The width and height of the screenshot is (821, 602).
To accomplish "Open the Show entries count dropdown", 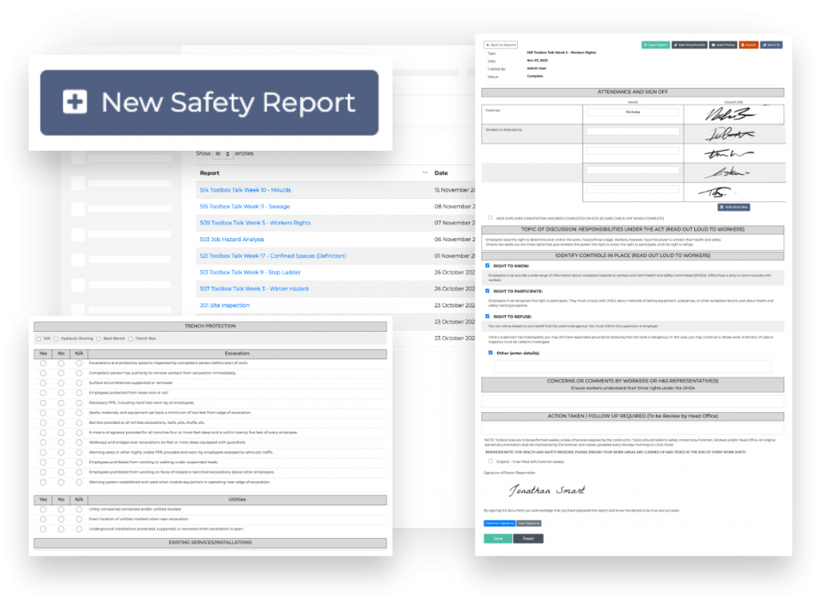I will point(223,153).
